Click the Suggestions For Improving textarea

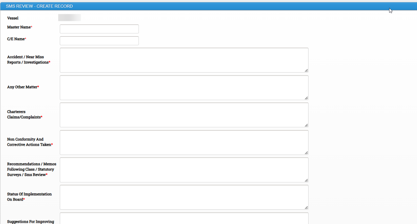(x=184, y=218)
